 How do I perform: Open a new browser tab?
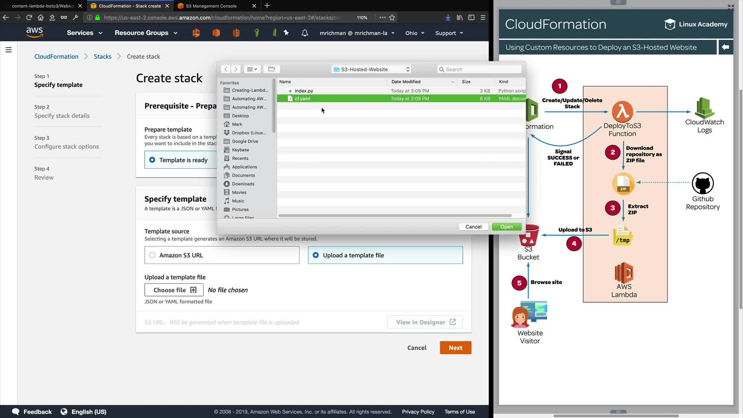[x=267, y=6]
